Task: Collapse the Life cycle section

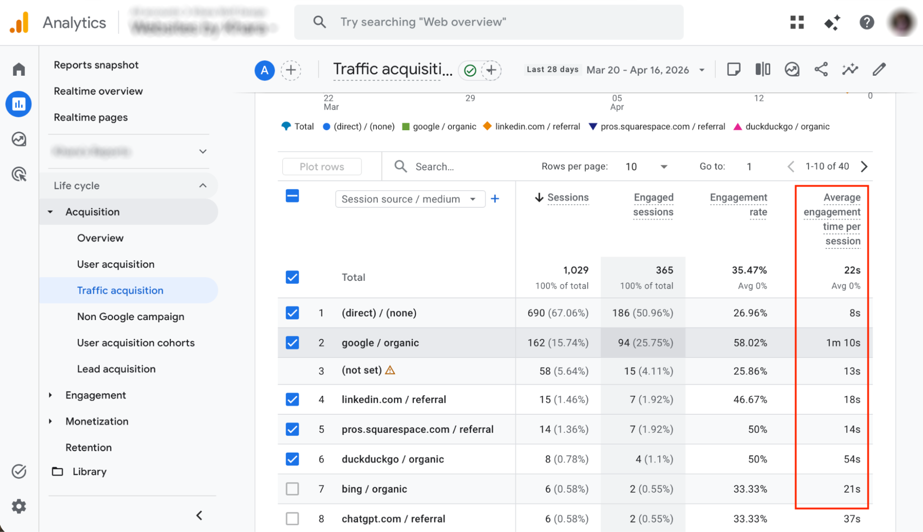Action: [203, 185]
